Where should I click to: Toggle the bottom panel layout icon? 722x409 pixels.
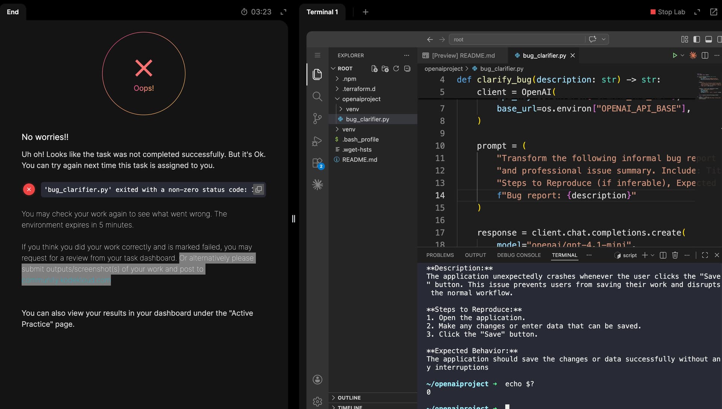[x=708, y=39]
